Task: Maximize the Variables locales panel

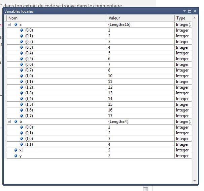Action: 190,11
